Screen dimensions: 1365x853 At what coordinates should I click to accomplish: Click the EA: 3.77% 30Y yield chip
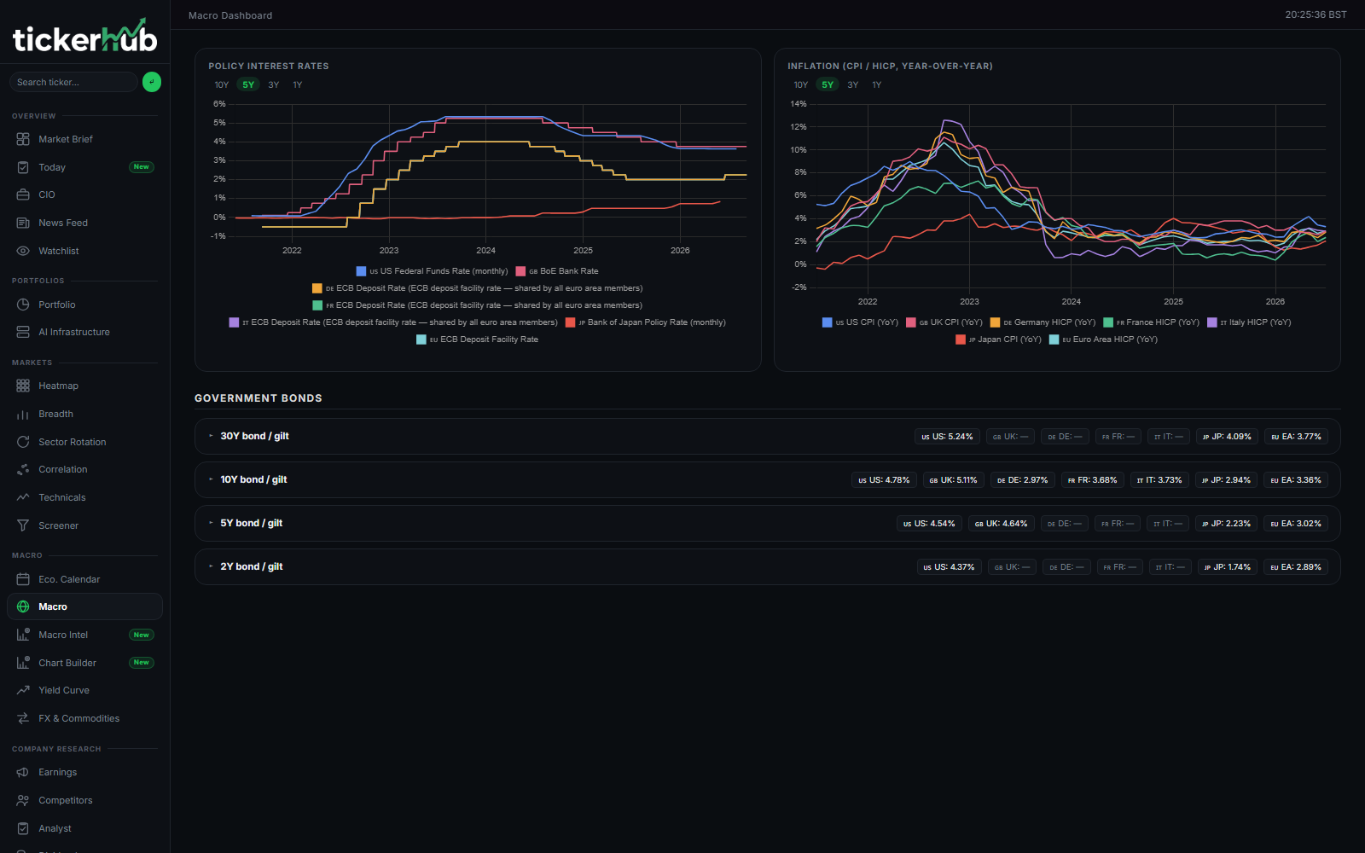pyautogui.click(x=1297, y=437)
